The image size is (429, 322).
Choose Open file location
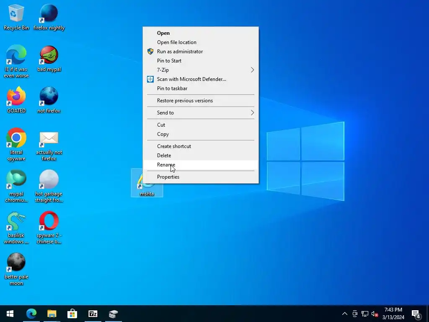[201, 42]
